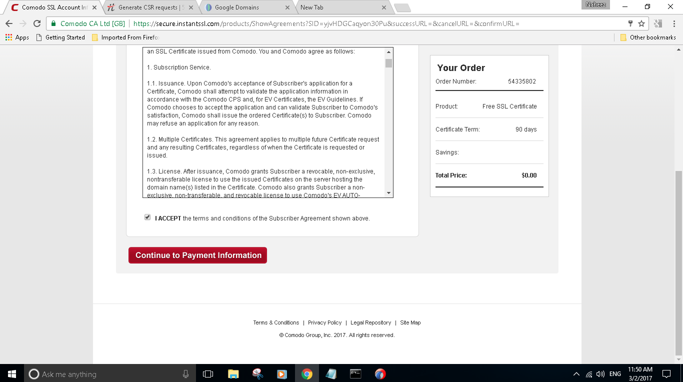Expand the system tray hidden icons chevron
The height and width of the screenshot is (382, 683).
[576, 374]
